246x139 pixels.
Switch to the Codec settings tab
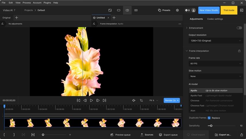tap(215, 19)
